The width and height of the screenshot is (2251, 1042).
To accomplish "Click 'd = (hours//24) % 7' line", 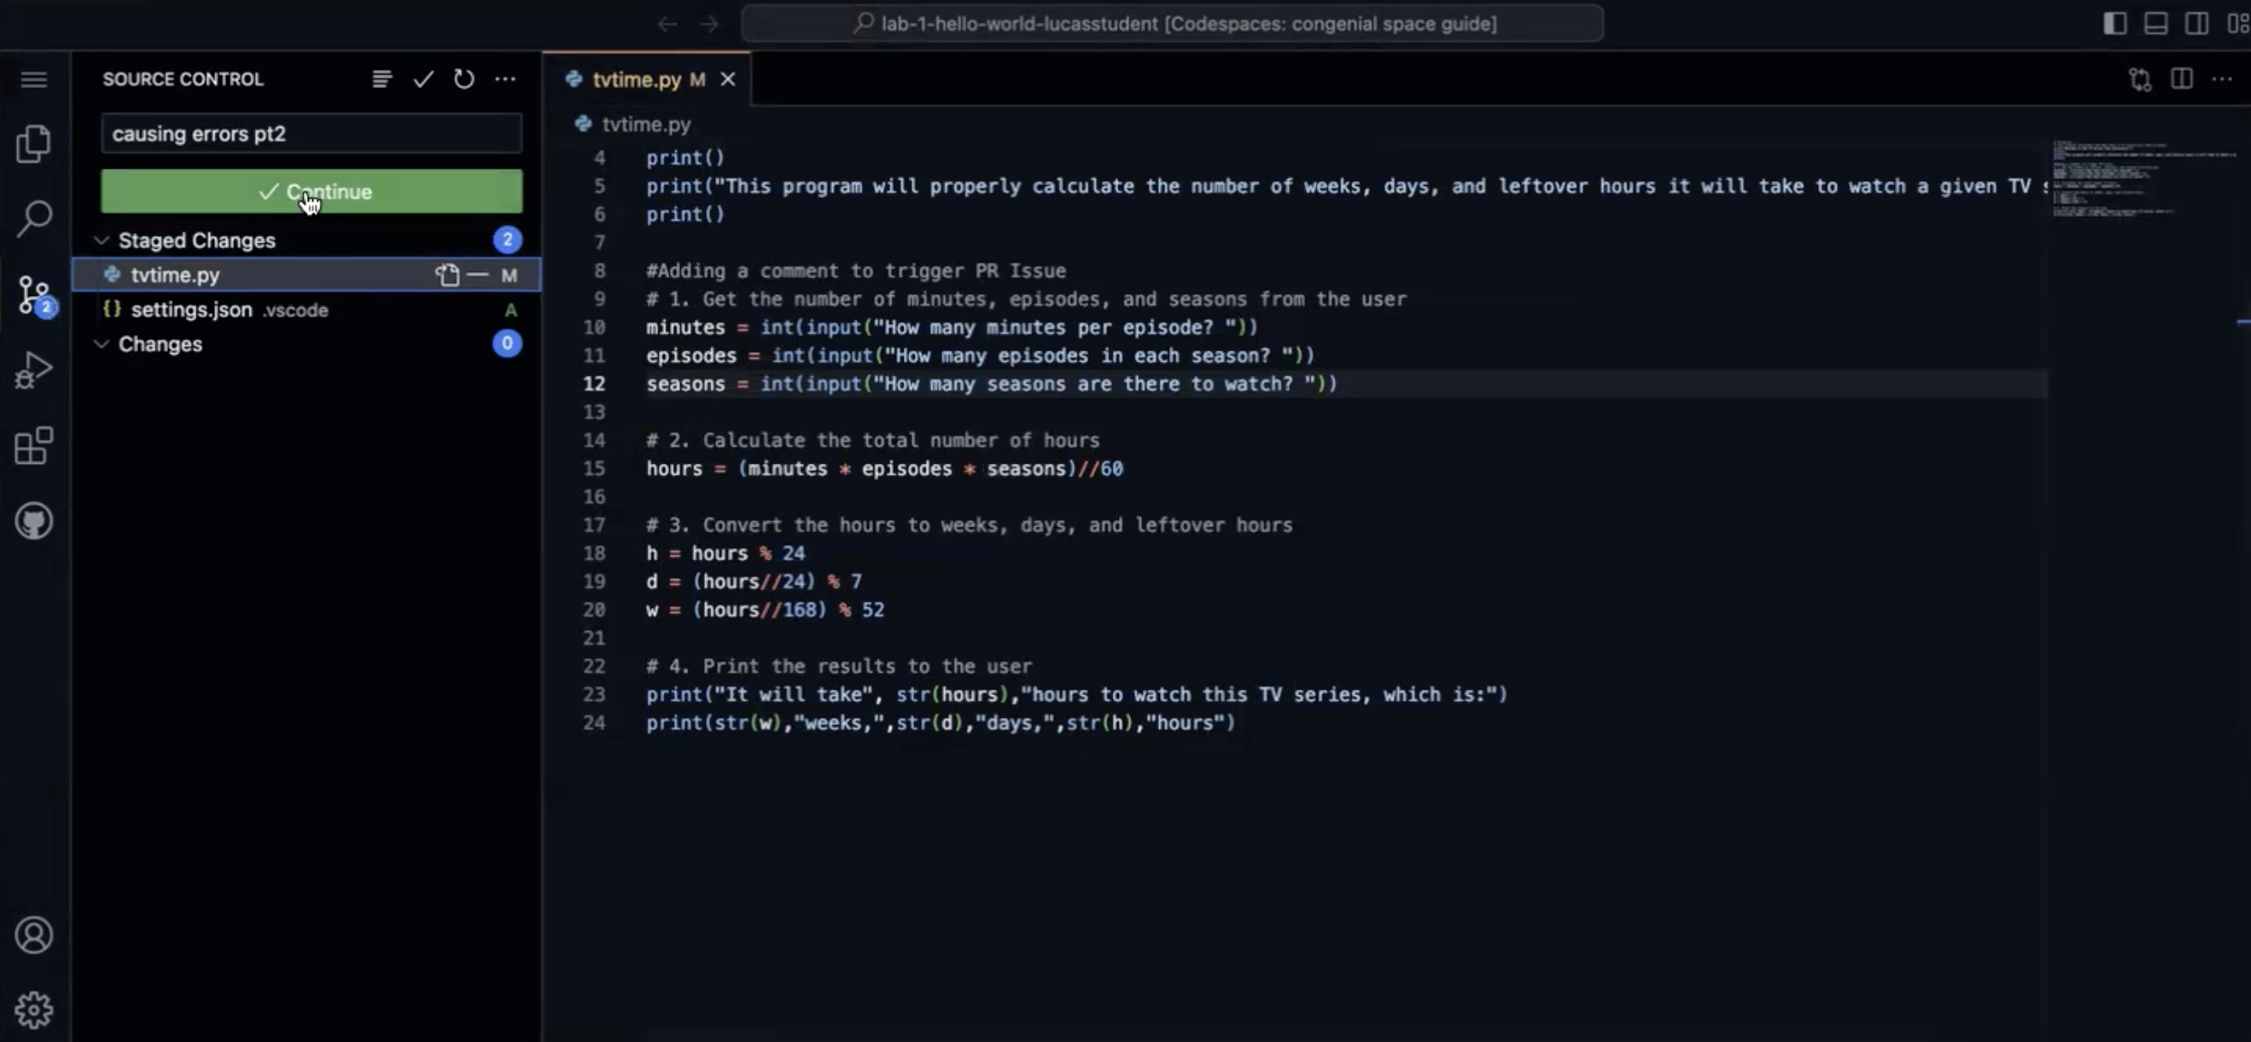I will (754, 581).
